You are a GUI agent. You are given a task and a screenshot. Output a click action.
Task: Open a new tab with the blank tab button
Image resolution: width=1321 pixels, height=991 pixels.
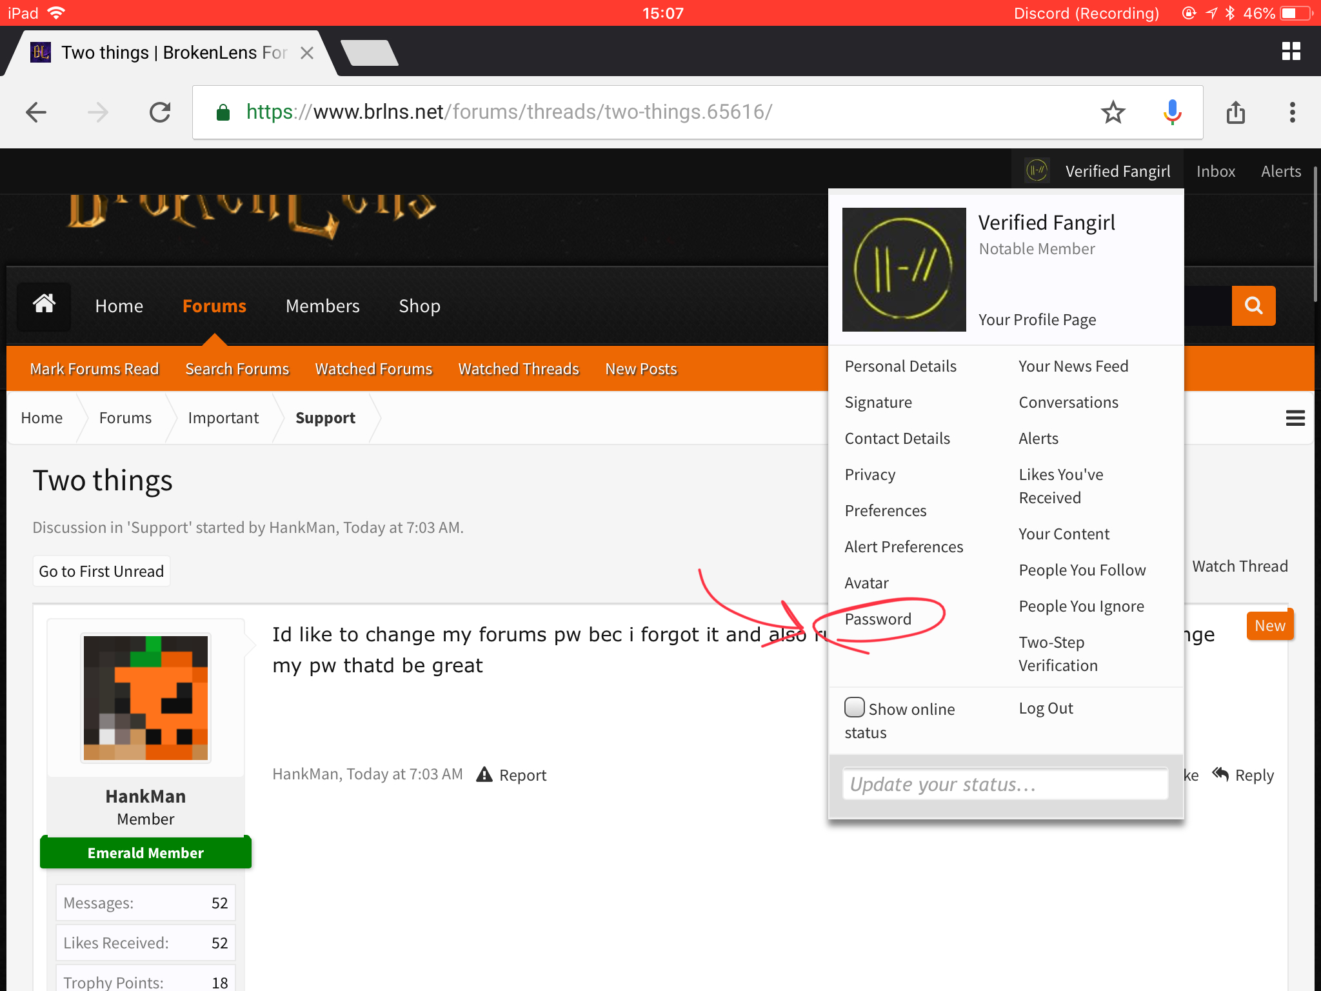click(370, 53)
